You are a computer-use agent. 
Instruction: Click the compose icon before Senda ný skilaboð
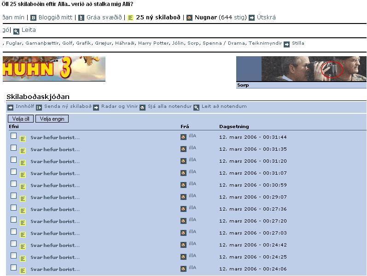tap(39, 107)
